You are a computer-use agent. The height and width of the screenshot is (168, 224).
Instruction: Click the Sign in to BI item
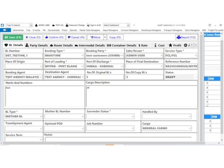tap(94, 25)
